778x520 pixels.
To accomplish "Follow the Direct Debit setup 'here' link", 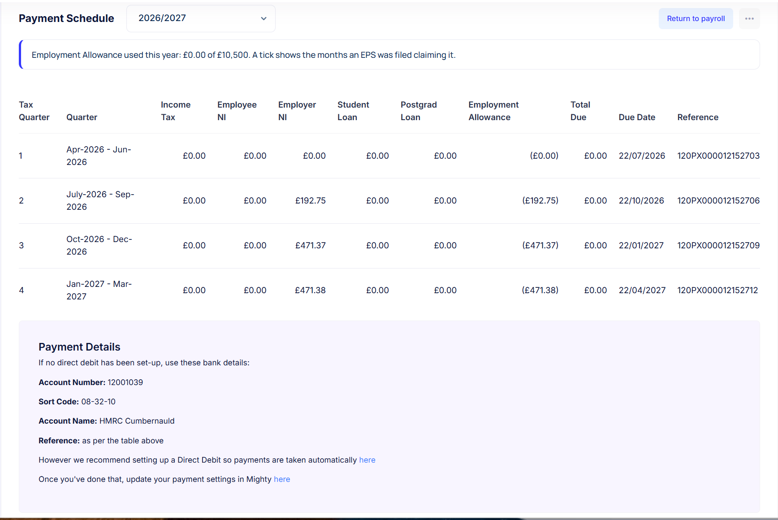I will pyautogui.click(x=367, y=460).
